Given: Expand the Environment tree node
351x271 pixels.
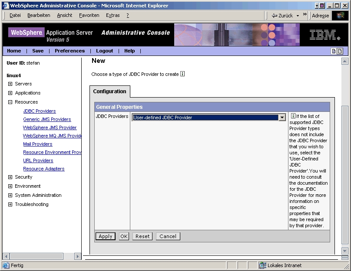Looking at the screenshot, I should point(10,186).
